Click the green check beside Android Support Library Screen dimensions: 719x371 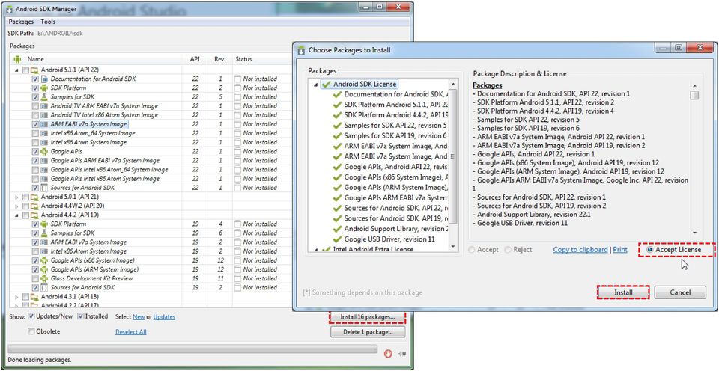(x=337, y=229)
